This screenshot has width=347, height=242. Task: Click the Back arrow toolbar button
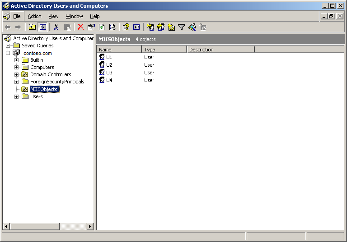click(8, 27)
